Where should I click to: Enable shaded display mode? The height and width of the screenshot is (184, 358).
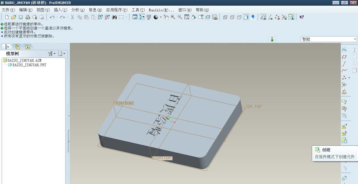[x=246, y=17]
